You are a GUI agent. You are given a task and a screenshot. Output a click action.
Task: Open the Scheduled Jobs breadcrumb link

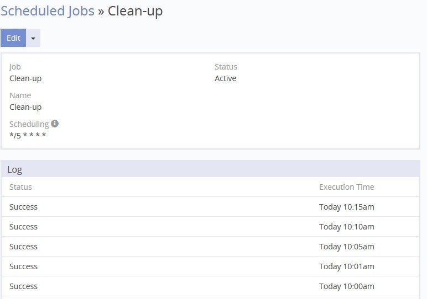pos(48,11)
